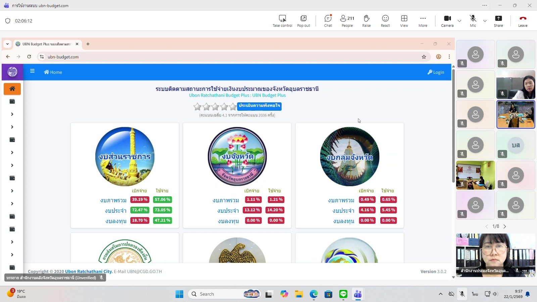Pop out the shared screen
The image size is (537, 302).
coord(303,21)
